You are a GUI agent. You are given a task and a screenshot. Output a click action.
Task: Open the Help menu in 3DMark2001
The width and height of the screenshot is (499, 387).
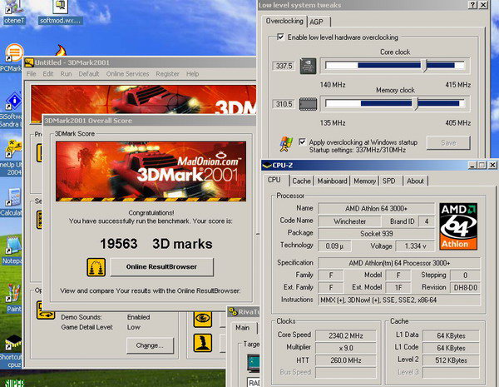click(193, 74)
